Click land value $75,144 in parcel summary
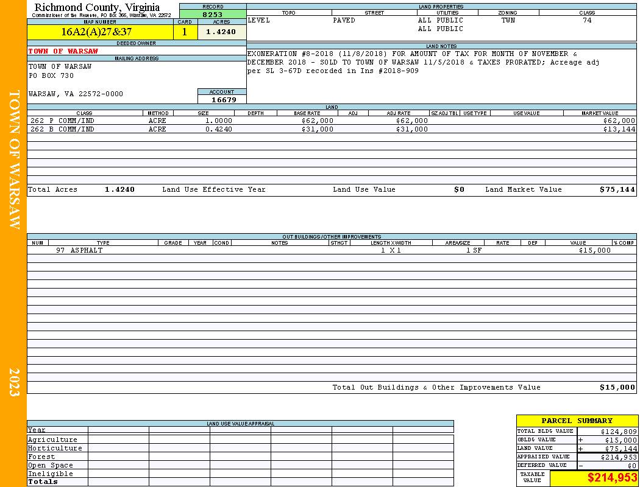Screen dimensions: 640x487 (x=620, y=449)
